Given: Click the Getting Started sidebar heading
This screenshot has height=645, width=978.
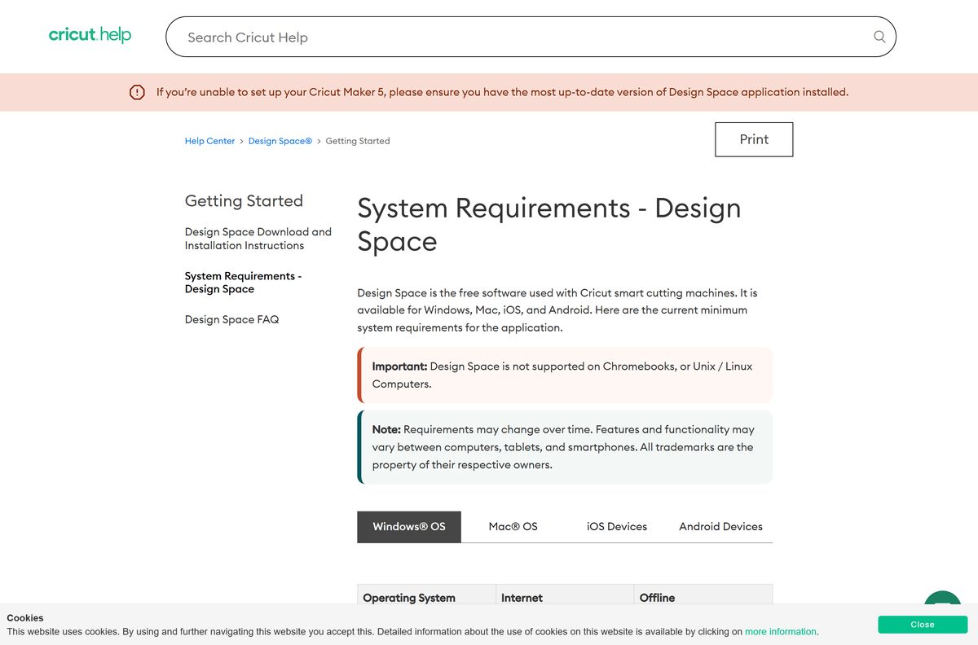Looking at the screenshot, I should (244, 201).
